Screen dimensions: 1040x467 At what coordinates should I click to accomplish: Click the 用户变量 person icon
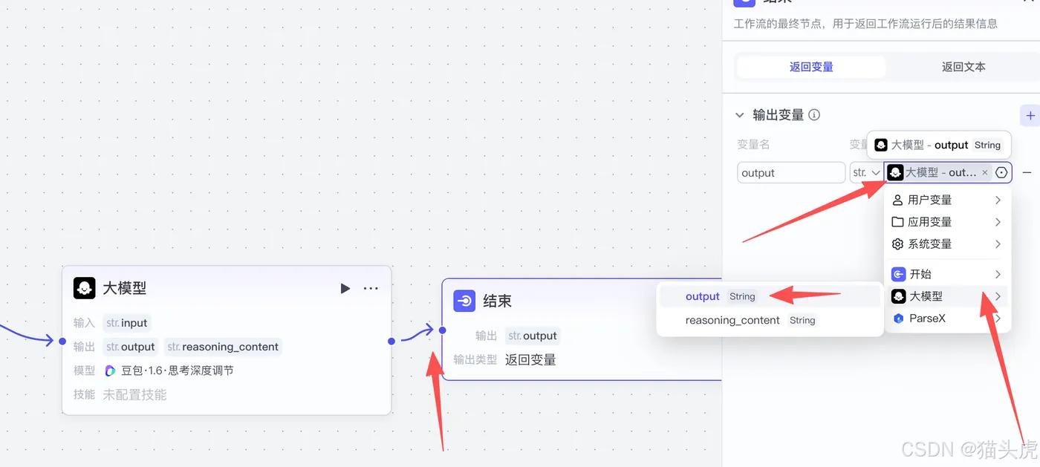(x=897, y=199)
